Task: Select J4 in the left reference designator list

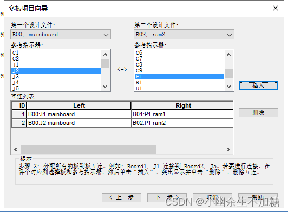Action: (56, 82)
